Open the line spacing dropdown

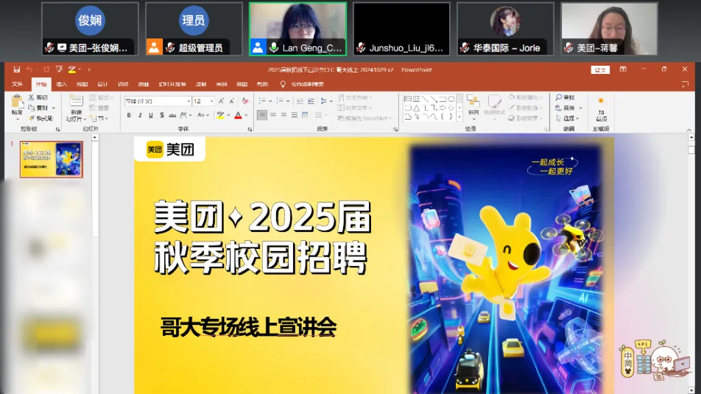[x=327, y=101]
